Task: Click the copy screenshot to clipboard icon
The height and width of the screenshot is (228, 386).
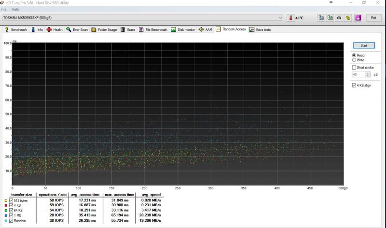Action: [330, 18]
